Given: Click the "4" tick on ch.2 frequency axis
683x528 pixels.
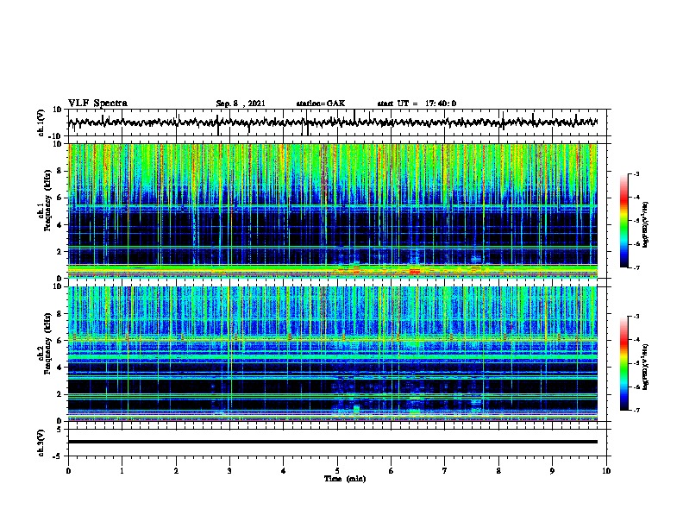Looking at the screenshot, I should (x=60, y=368).
